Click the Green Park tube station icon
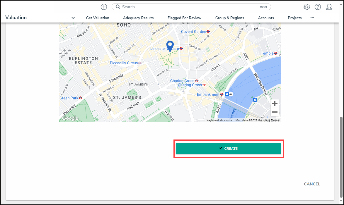 (x=81, y=98)
